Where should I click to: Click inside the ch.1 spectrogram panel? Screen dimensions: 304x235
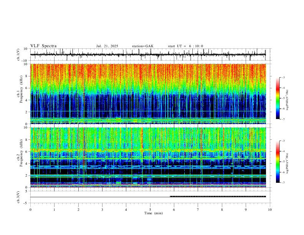point(148,94)
